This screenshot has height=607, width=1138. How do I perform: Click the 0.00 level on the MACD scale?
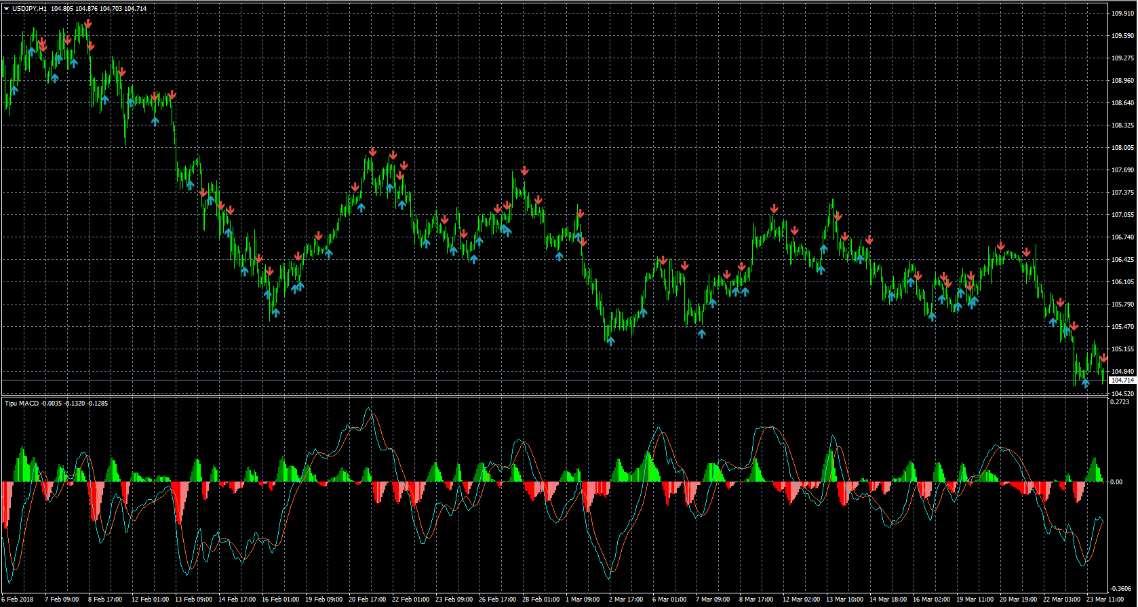point(1116,482)
